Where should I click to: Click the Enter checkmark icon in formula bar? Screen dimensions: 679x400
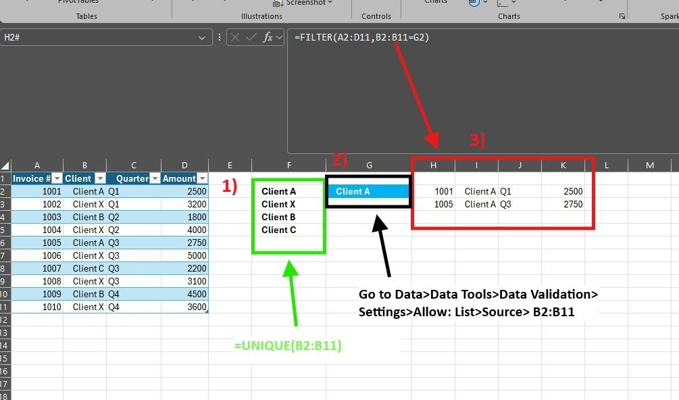(251, 38)
